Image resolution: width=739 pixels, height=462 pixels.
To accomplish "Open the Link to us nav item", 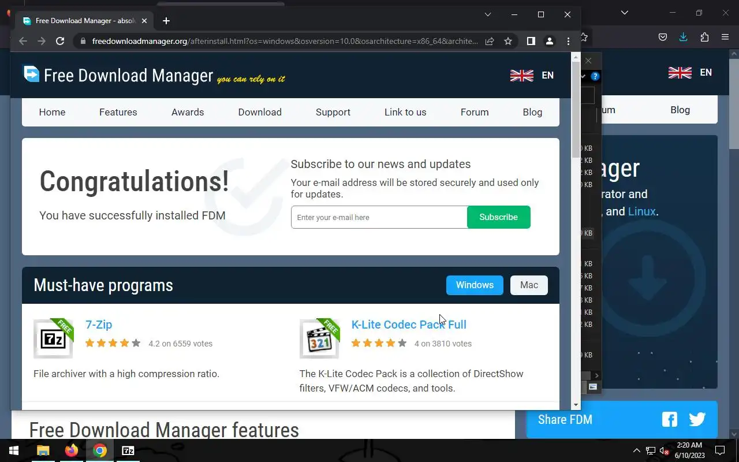I will click(405, 112).
